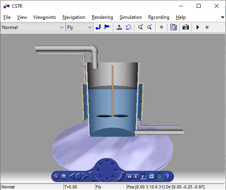Viewport: 226px width, 190px height.
Task: Maximize the CSTR window
Action: pos(199,6)
